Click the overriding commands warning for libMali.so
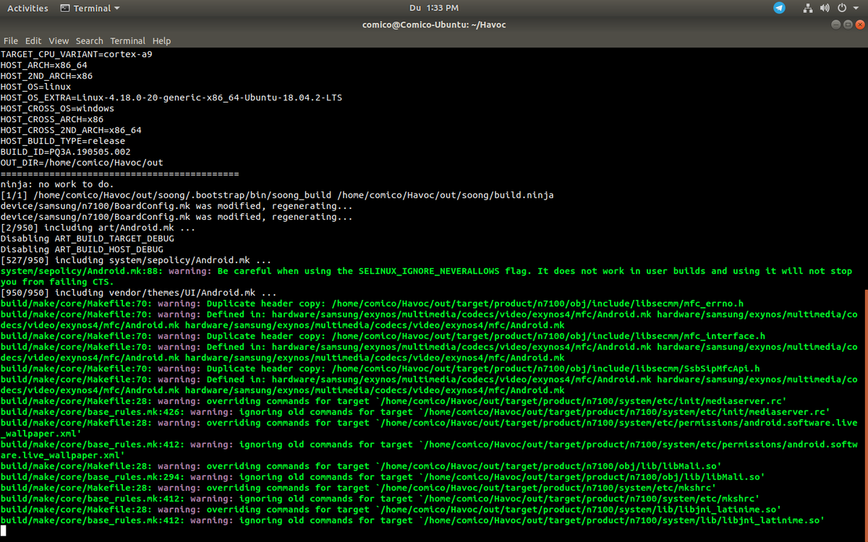Screen dimensions: 868x542 [x=362, y=466]
